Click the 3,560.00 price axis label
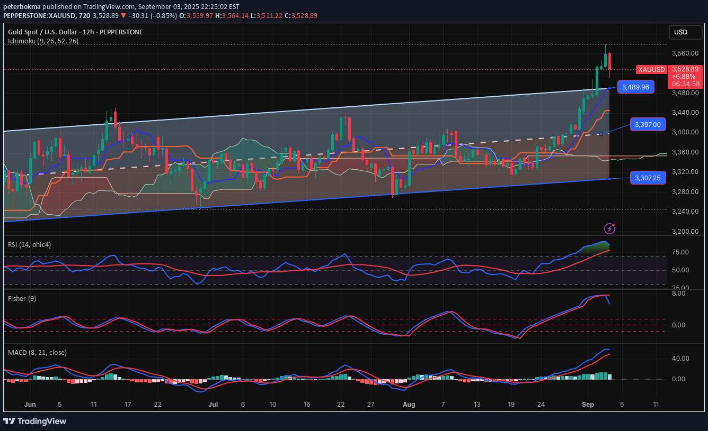The width and height of the screenshot is (708, 431). 684,53
